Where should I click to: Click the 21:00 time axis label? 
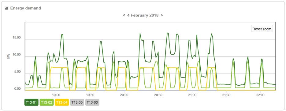(x=192, y=95)
